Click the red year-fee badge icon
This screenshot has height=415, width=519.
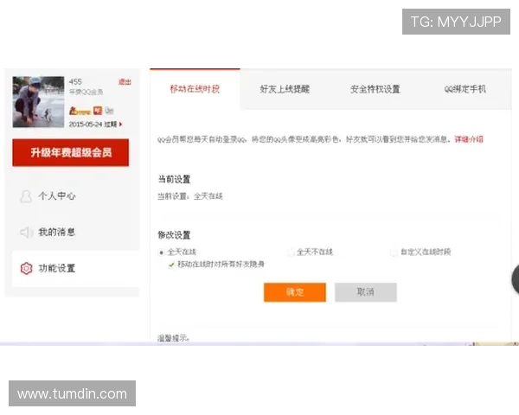pos(98,110)
